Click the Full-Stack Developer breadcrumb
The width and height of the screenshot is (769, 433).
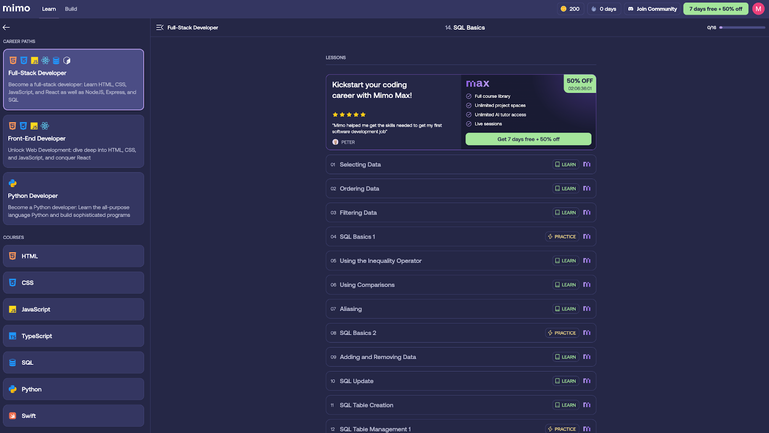tap(193, 27)
